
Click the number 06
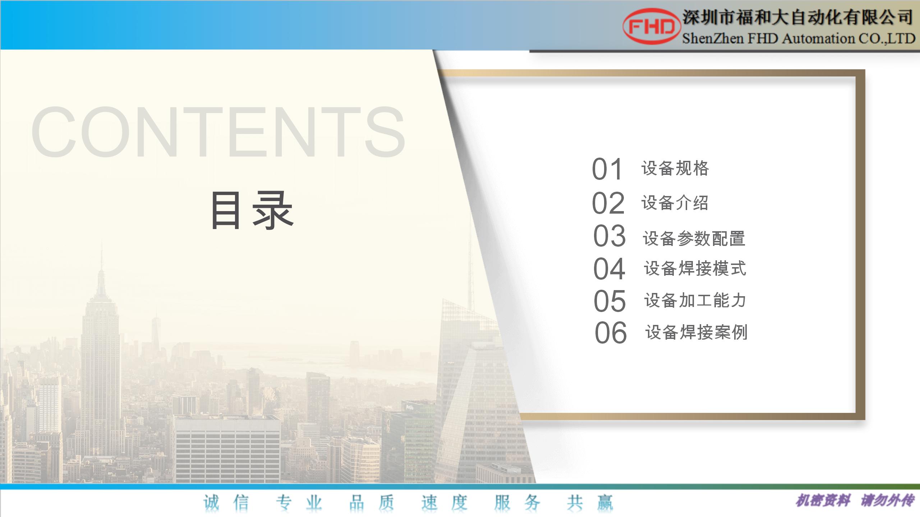[611, 333]
